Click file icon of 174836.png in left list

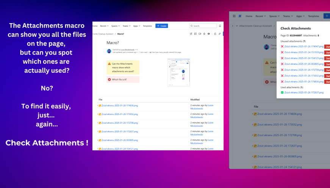100,106
